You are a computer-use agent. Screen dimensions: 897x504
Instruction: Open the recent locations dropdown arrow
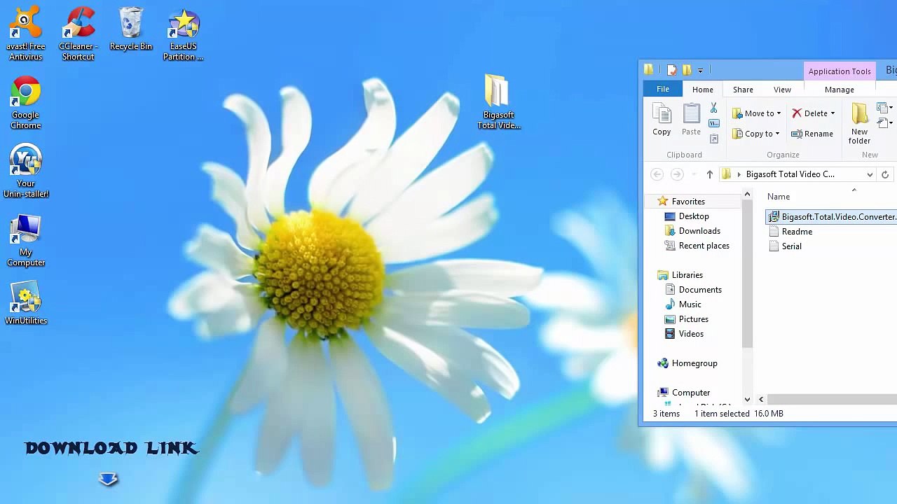(x=694, y=174)
